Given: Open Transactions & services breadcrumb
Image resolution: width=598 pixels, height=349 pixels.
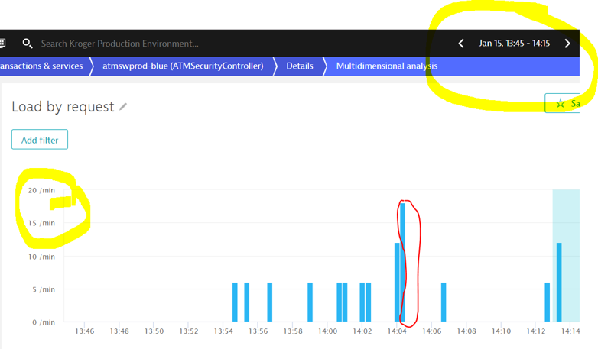Looking at the screenshot, I should (x=41, y=66).
